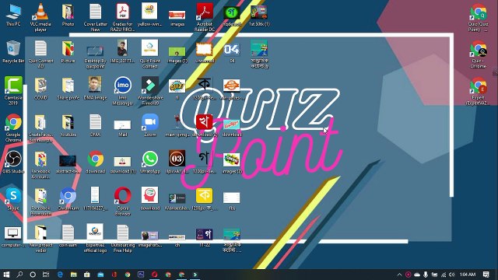Open File Explorer from taskbar

73,275
